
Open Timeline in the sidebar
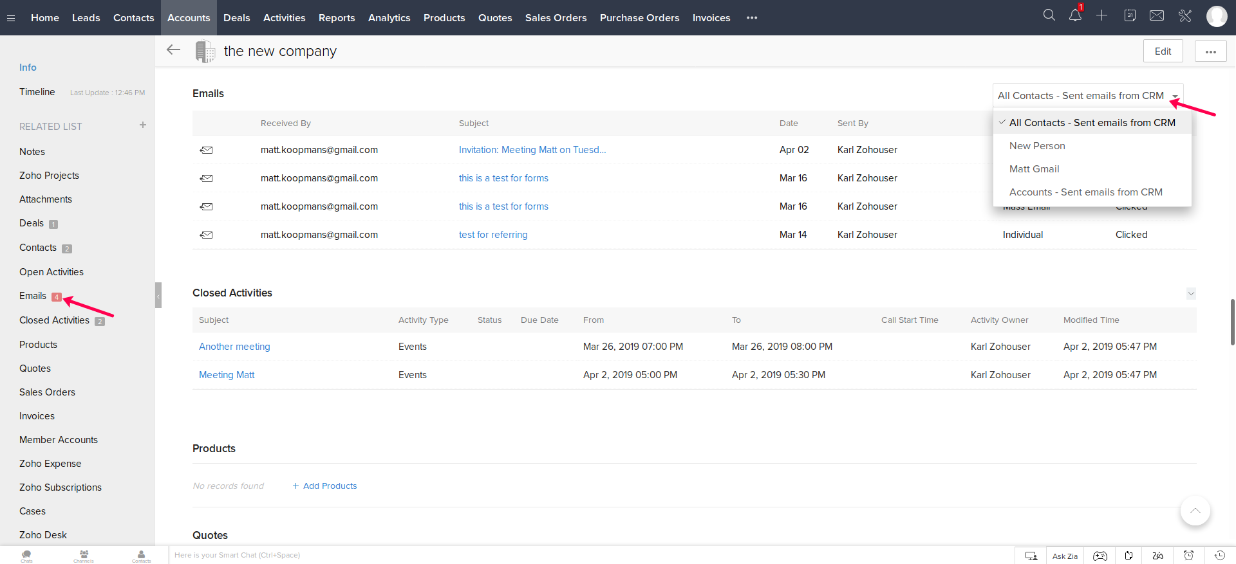(x=37, y=92)
